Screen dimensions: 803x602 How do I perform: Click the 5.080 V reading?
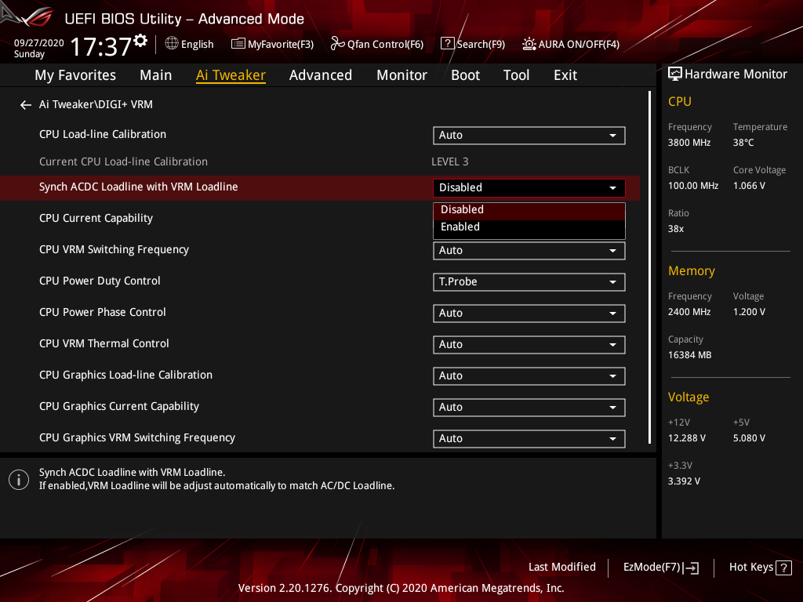pos(749,438)
